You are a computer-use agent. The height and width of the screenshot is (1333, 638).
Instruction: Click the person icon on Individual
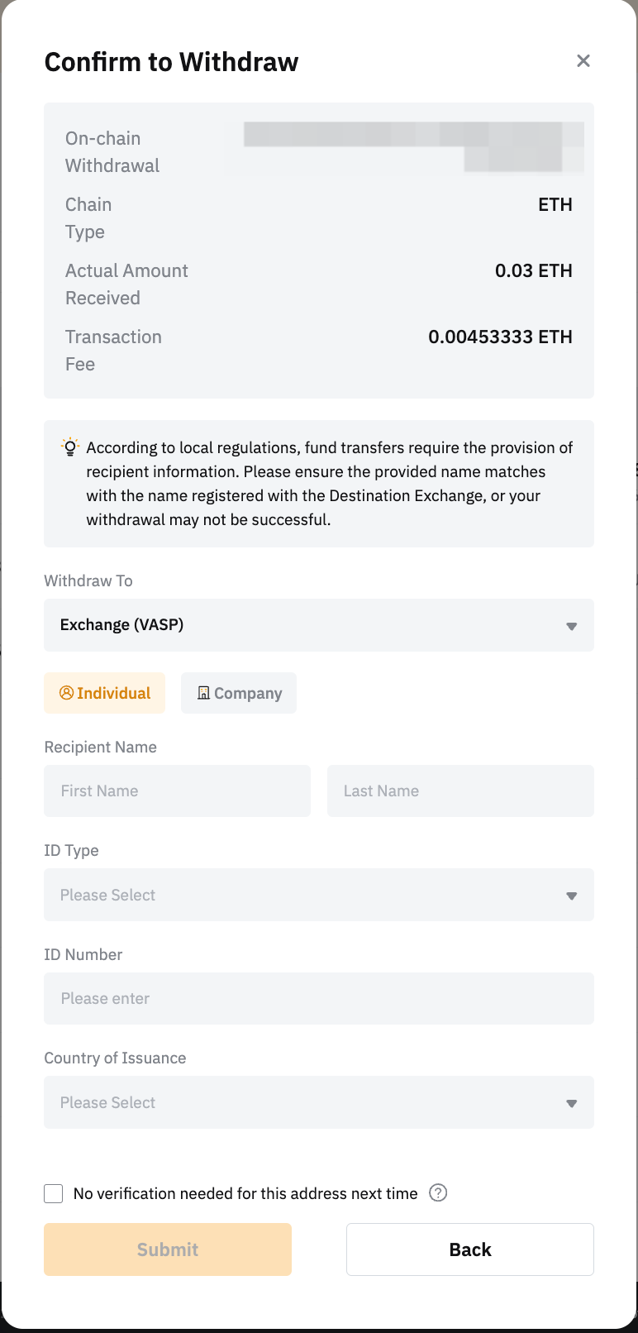pos(67,693)
